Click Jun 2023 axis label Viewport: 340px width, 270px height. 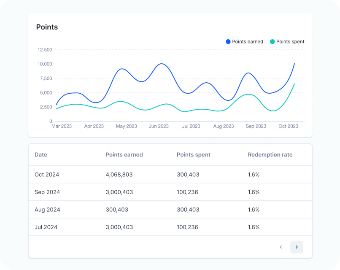point(159,126)
